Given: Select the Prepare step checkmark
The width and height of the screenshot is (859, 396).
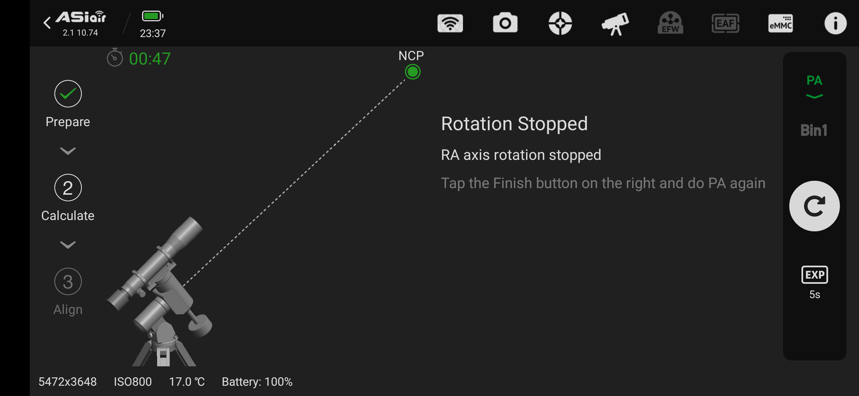Looking at the screenshot, I should click(x=68, y=94).
